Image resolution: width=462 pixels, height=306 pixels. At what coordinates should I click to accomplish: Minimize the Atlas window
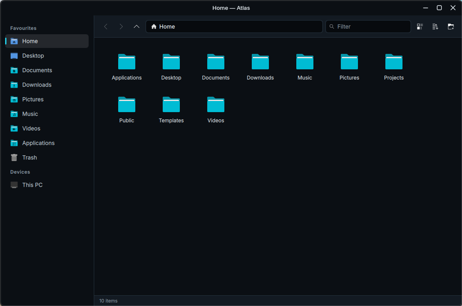(426, 8)
